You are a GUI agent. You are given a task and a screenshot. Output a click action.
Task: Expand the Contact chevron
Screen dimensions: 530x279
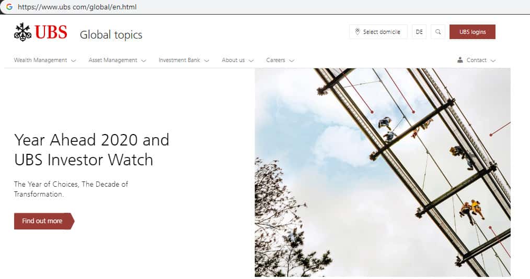coord(493,60)
